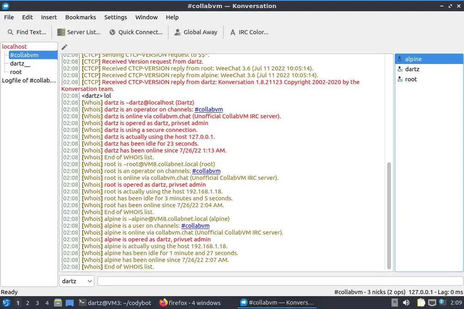Click the 'Ready' status bar text

pyautogui.click(x=9, y=292)
